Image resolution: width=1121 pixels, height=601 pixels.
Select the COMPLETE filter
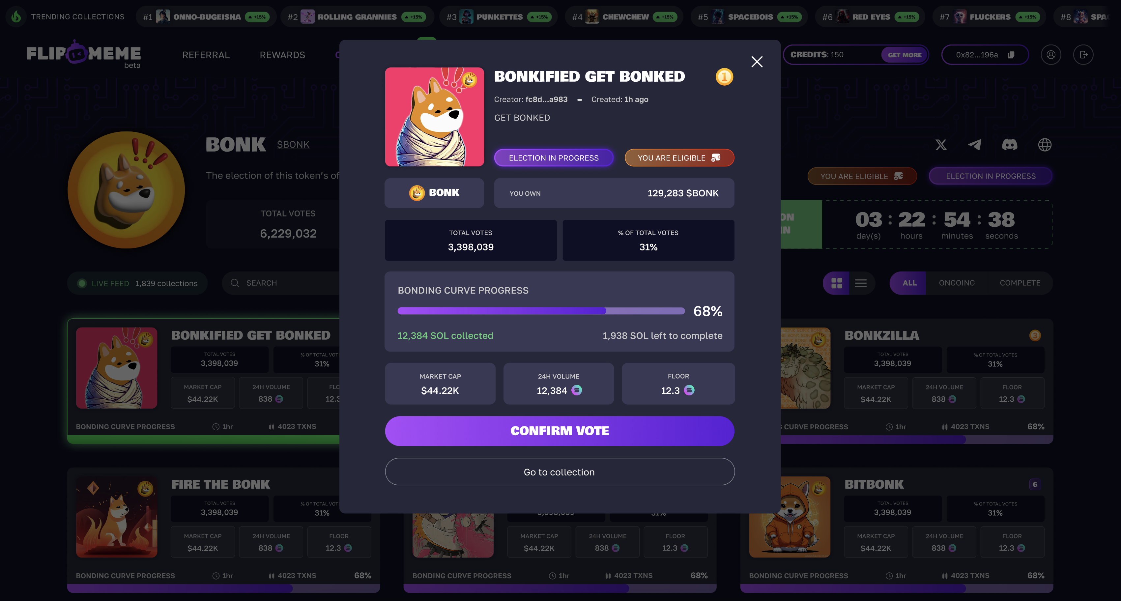tap(1020, 283)
